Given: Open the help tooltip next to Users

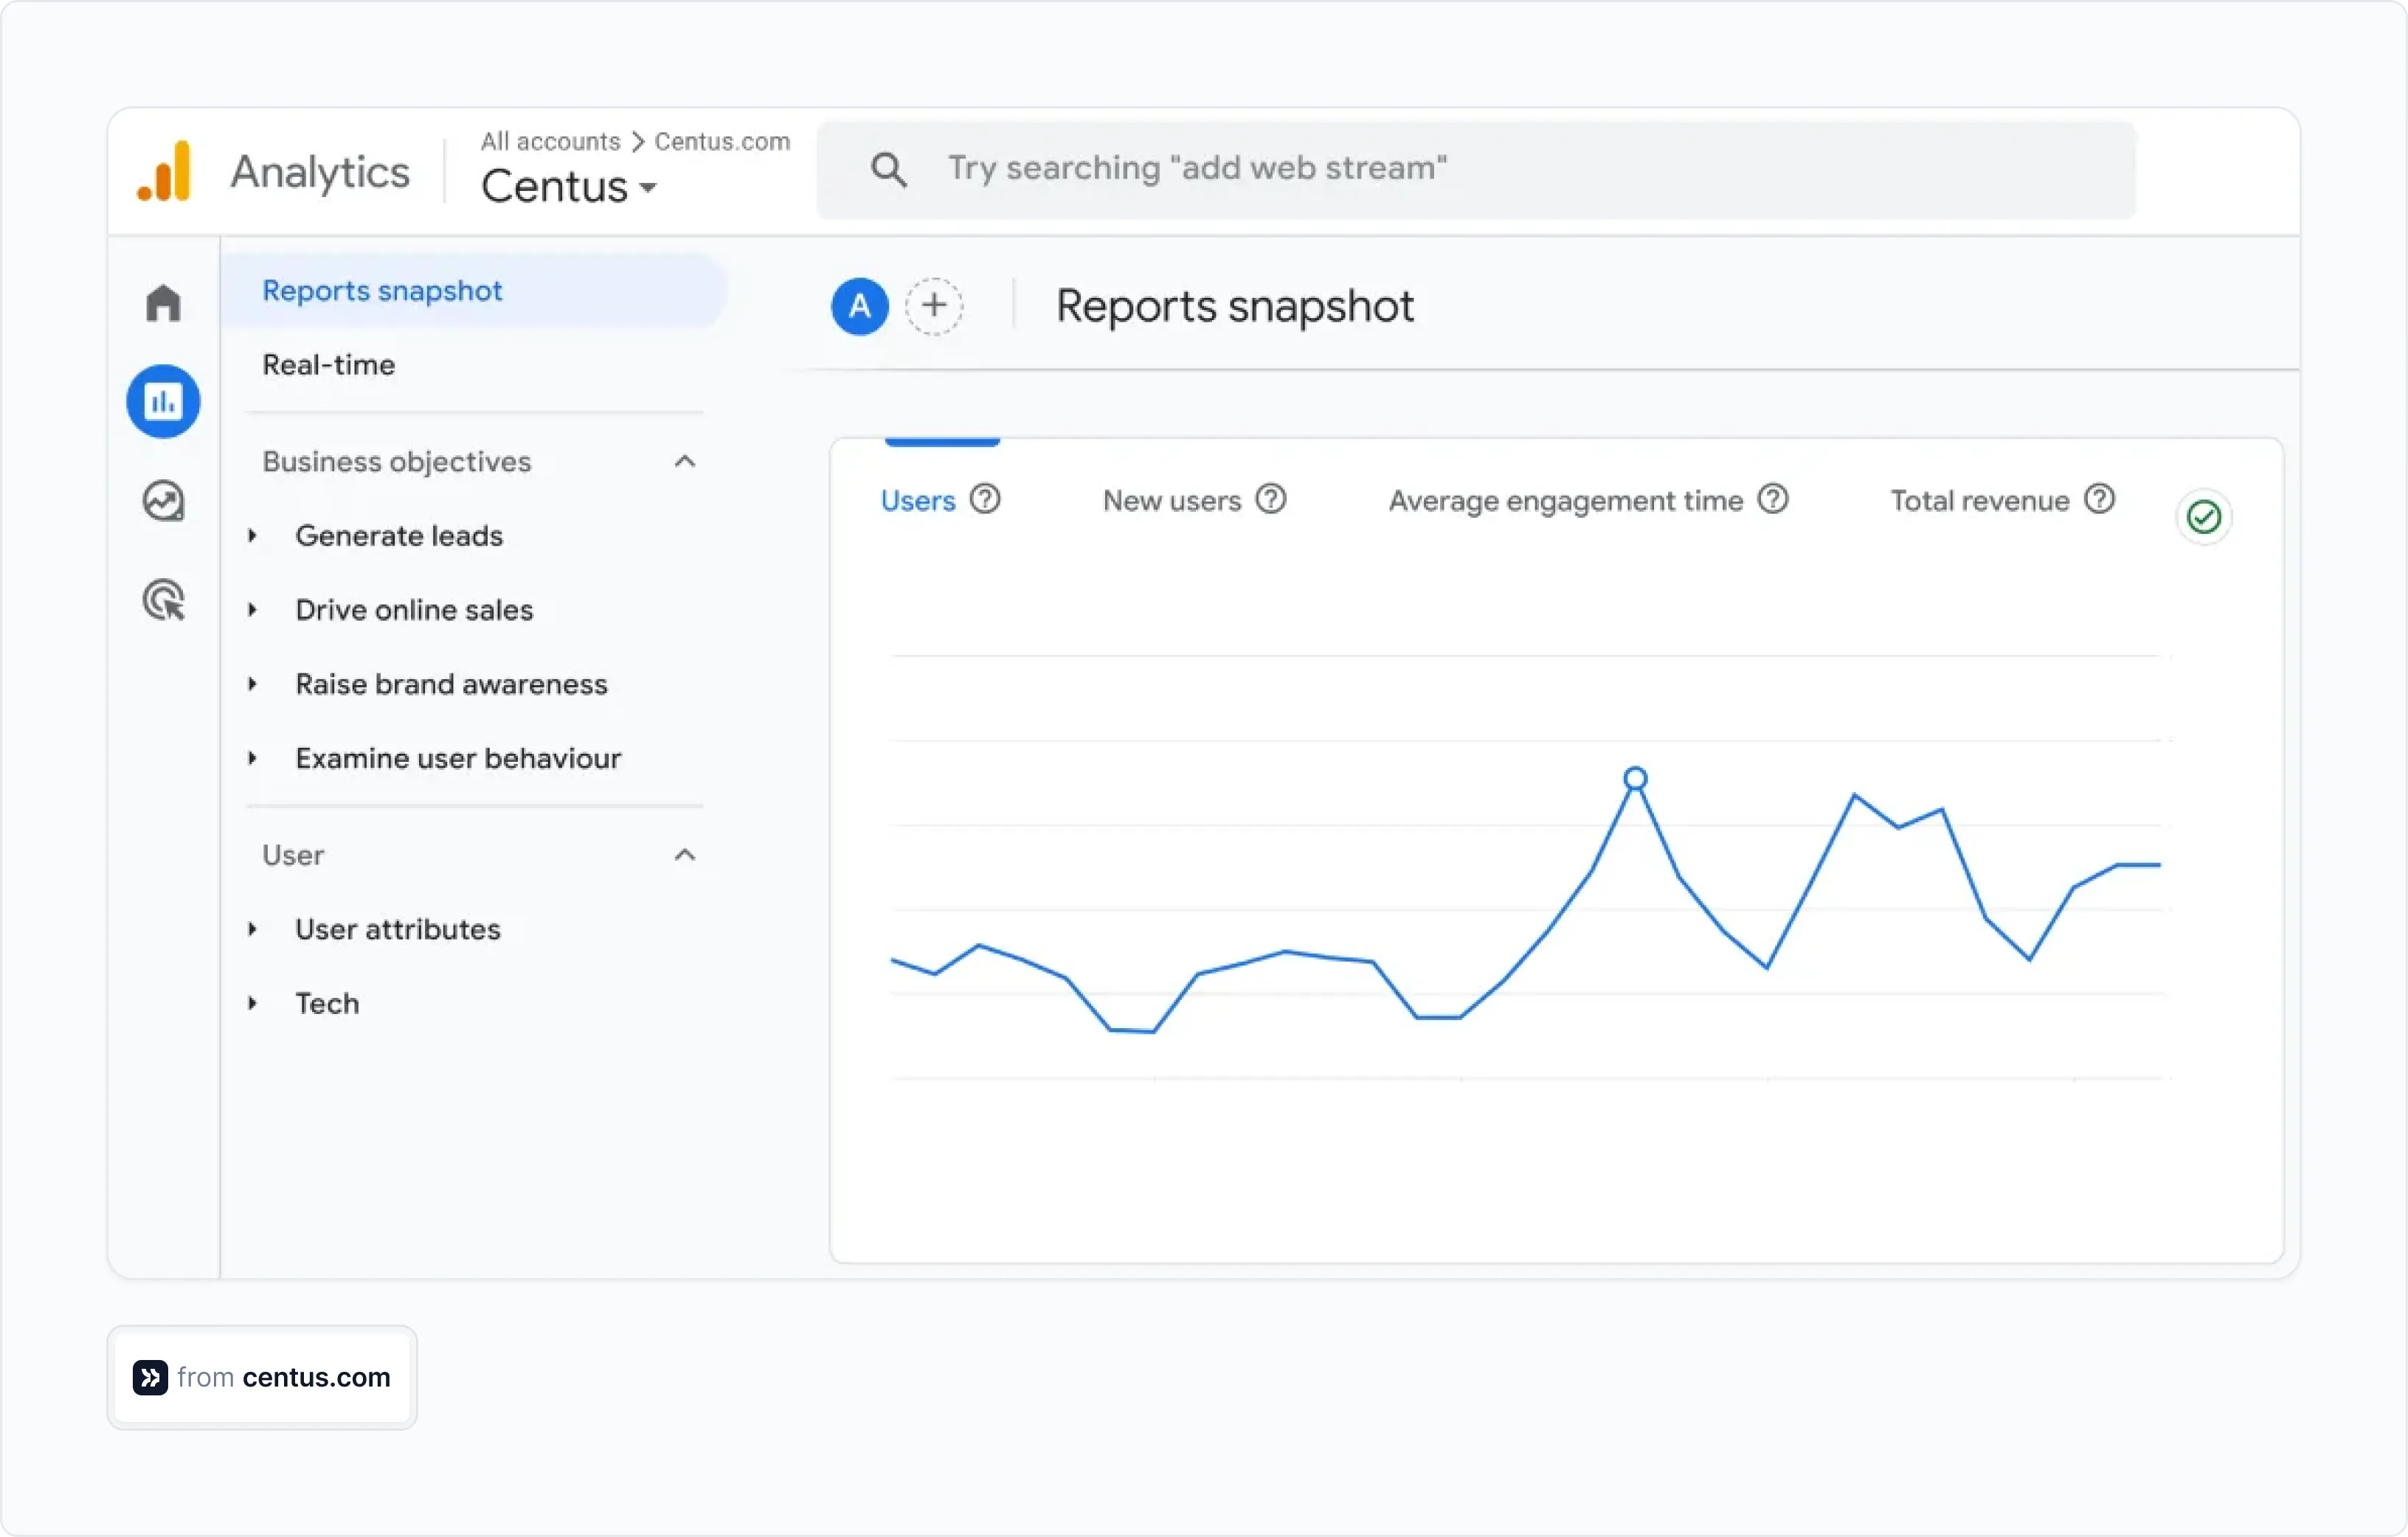Looking at the screenshot, I should click(985, 499).
